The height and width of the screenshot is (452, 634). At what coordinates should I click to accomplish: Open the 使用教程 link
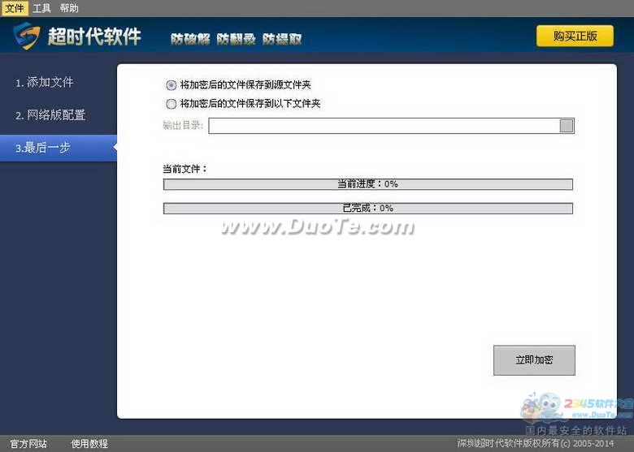pos(89,444)
